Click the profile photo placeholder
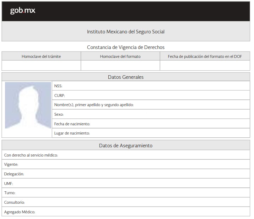Image resolution: width=254 pixels, height=219 pixels. 28,105
